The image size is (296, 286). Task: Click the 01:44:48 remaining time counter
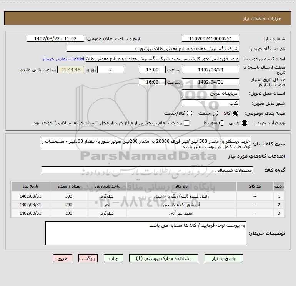pyautogui.click(x=71, y=70)
